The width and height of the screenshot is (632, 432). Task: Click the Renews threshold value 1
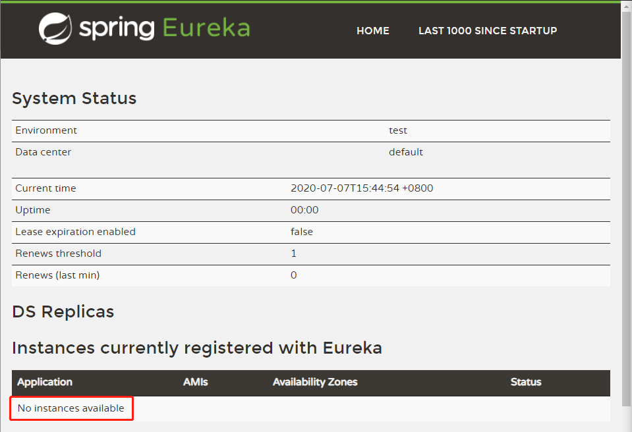(293, 253)
